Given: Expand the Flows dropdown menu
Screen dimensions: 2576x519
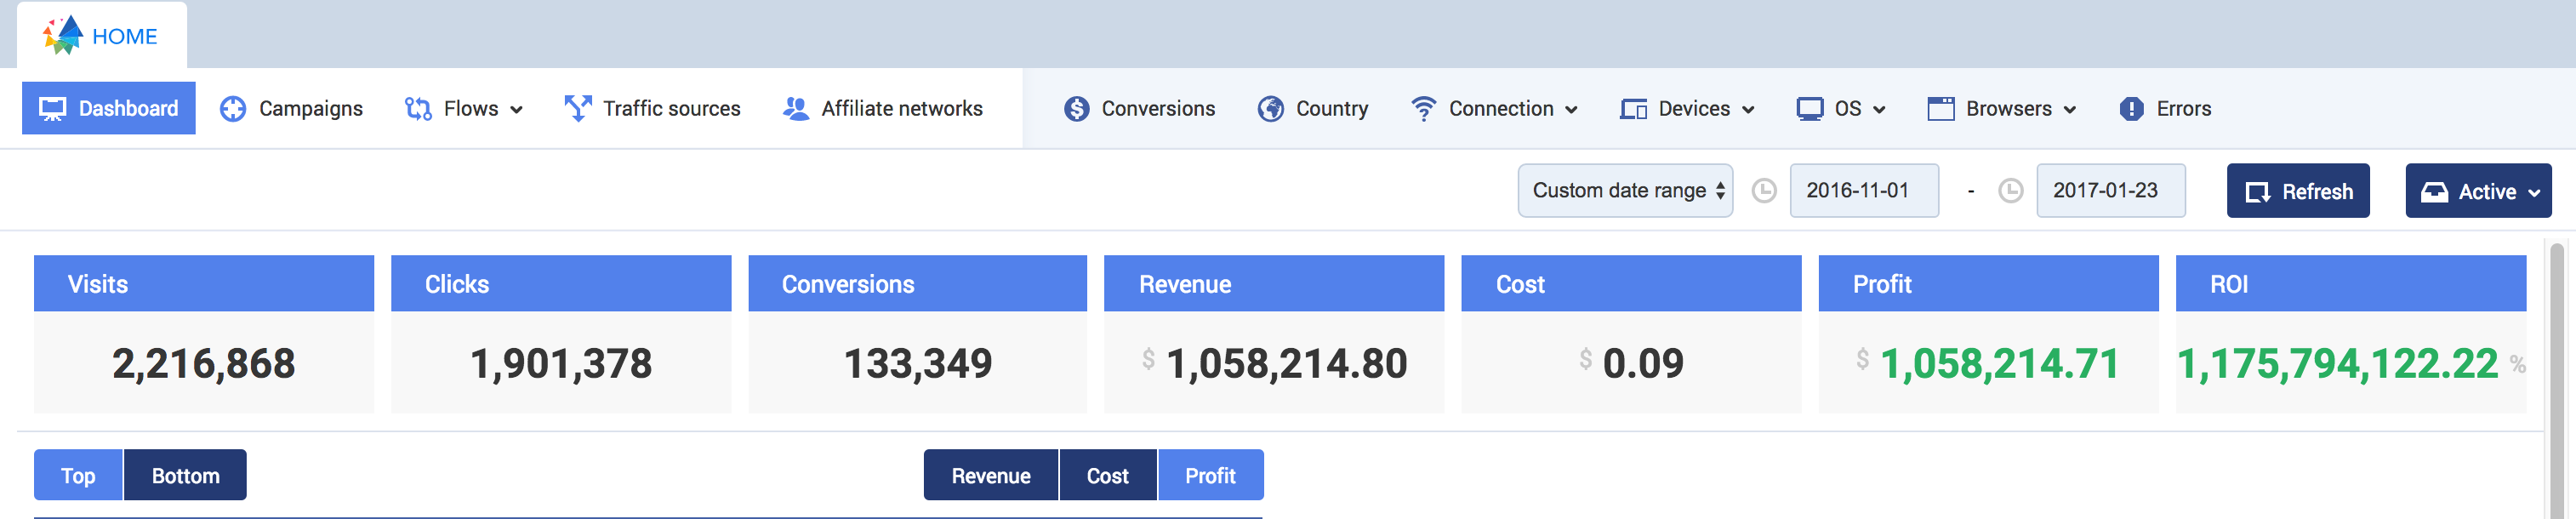Looking at the screenshot, I should tap(464, 109).
